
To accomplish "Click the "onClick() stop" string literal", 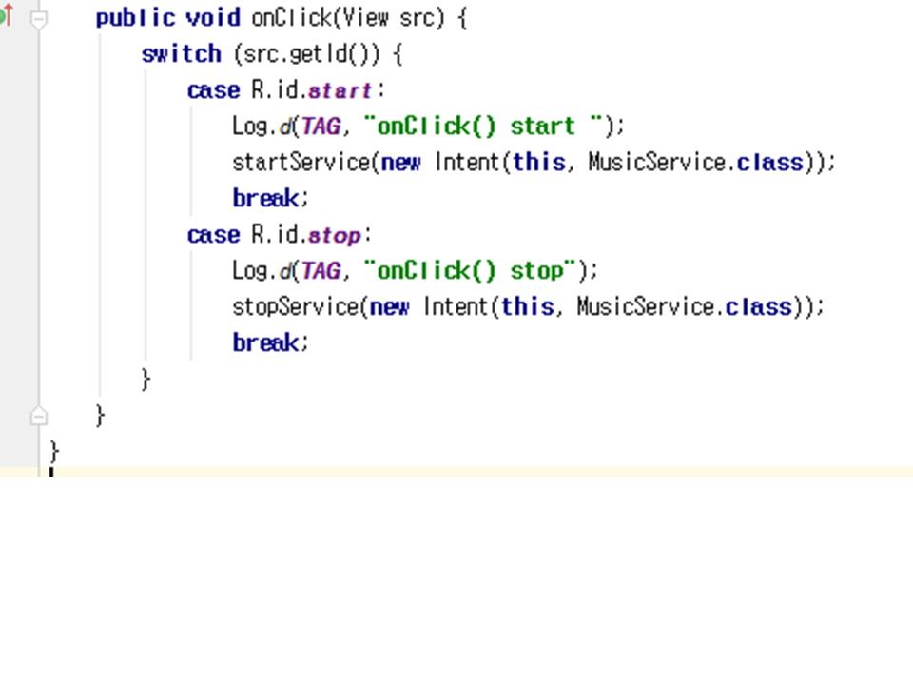I will [472, 271].
